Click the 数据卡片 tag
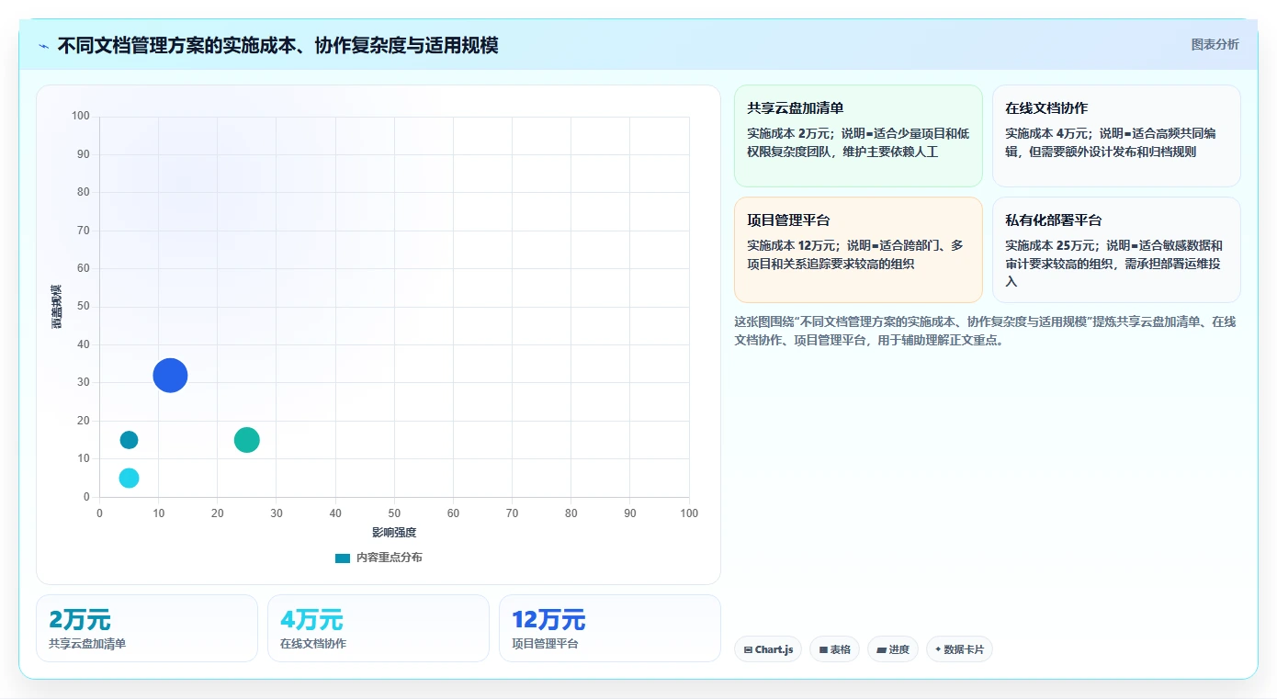The height and width of the screenshot is (699, 1277). tap(959, 649)
